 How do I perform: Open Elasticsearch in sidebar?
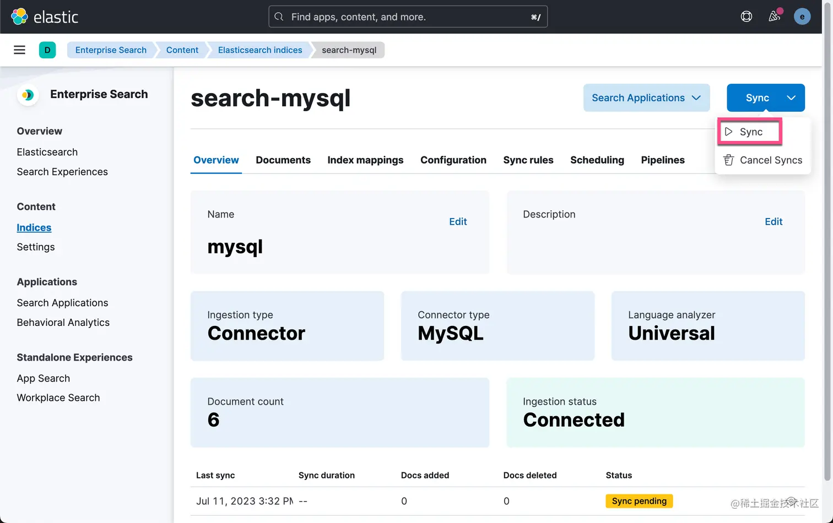coord(47,152)
